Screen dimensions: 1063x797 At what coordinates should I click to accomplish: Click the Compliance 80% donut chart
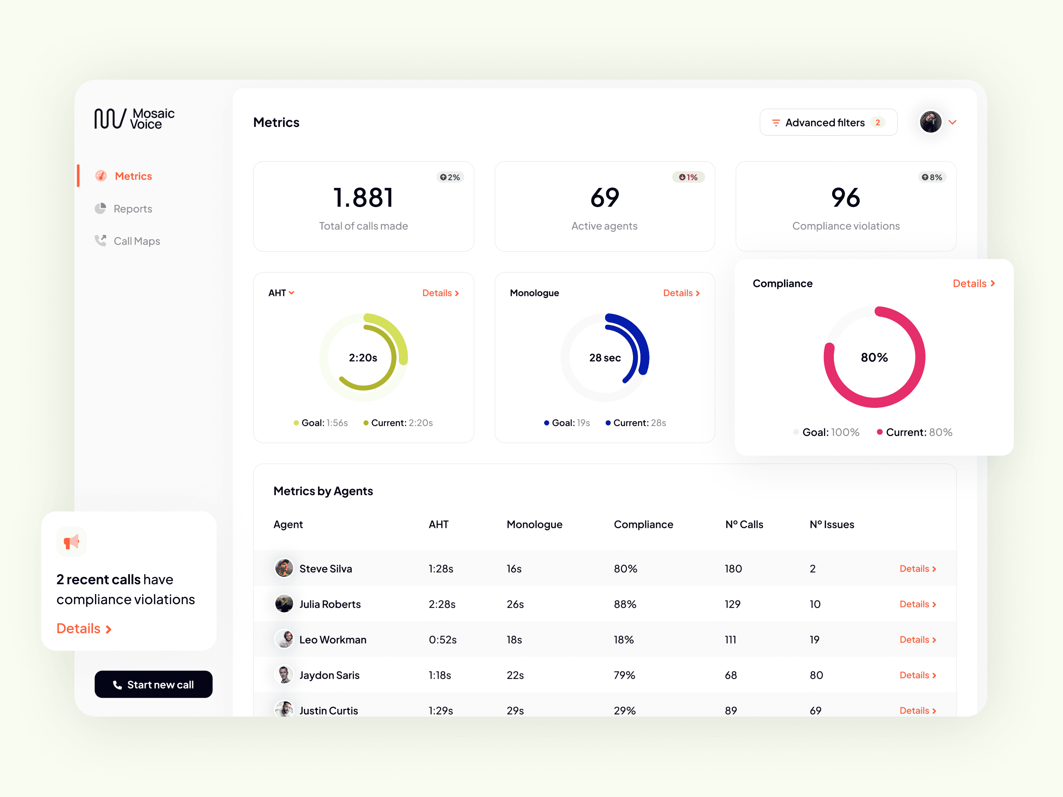pyautogui.click(x=874, y=357)
